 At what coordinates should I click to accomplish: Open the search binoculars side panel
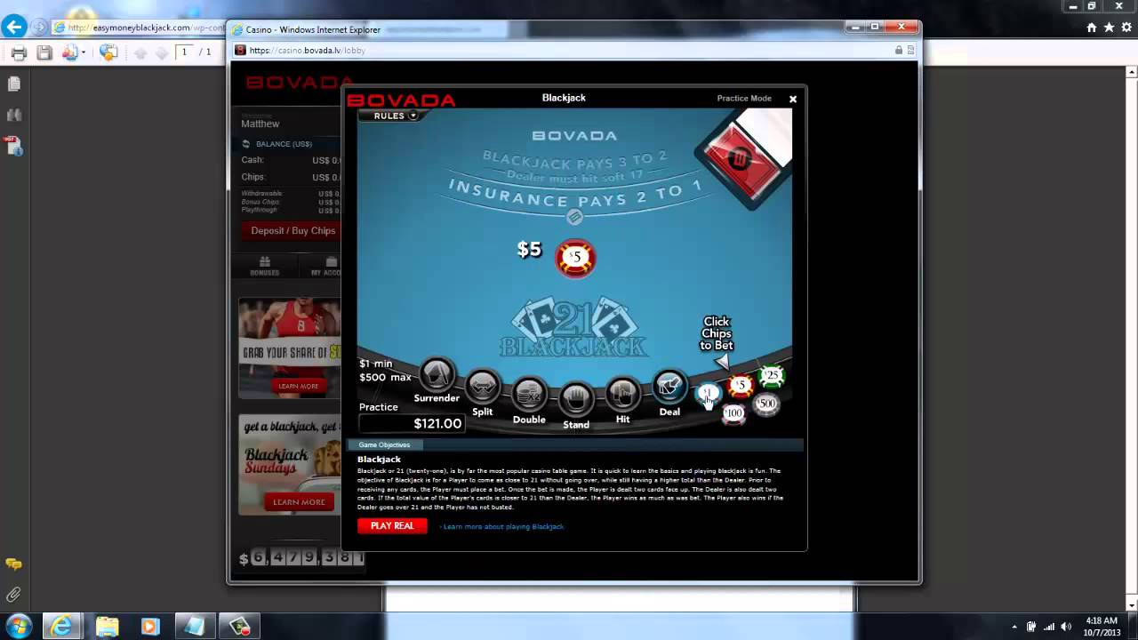tap(13, 115)
